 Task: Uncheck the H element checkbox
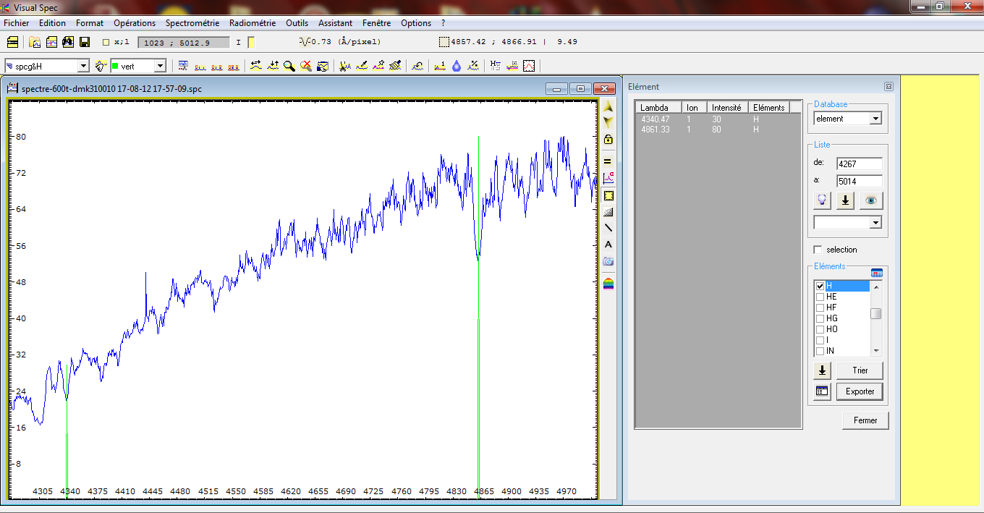820,287
